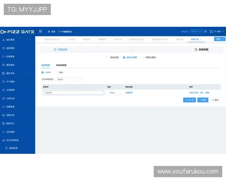Screen dimensions: 226x181
Task: Click the 上一步 button
Action: pyautogui.click(x=189, y=100)
